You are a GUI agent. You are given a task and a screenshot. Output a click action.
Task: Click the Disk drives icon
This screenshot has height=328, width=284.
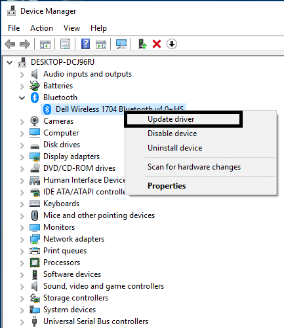coord(35,146)
